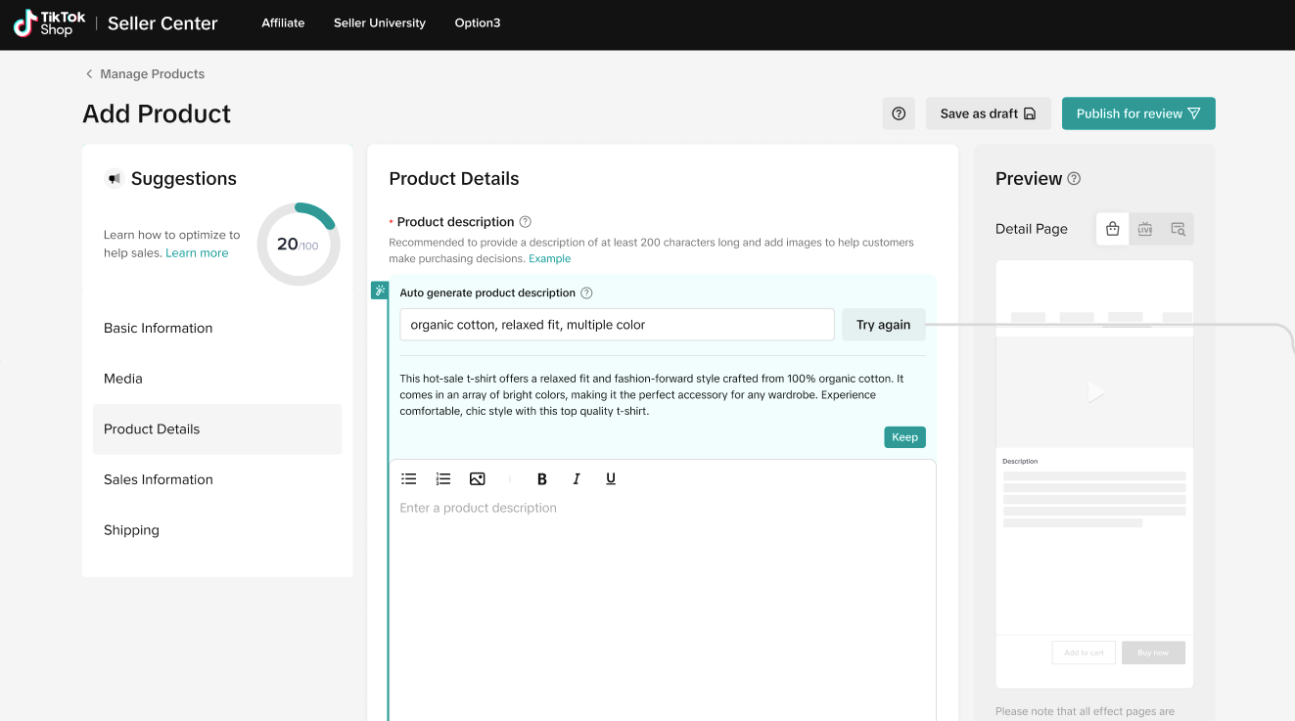The image size is (1295, 721).
Task: Click the auto generate keywords input field
Action: pyautogui.click(x=617, y=325)
